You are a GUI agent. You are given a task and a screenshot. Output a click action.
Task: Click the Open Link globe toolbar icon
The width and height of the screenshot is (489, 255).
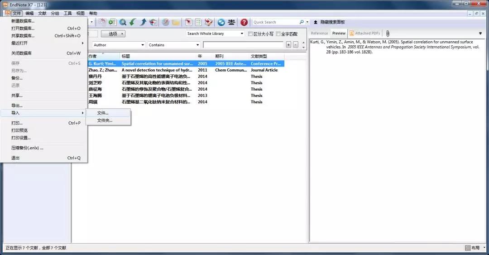tap(166, 22)
